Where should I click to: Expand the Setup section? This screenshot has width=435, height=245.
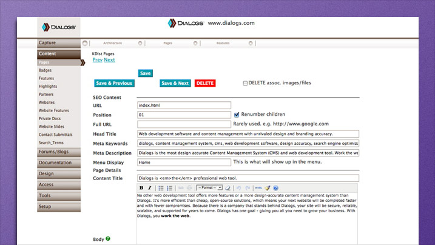click(59, 207)
